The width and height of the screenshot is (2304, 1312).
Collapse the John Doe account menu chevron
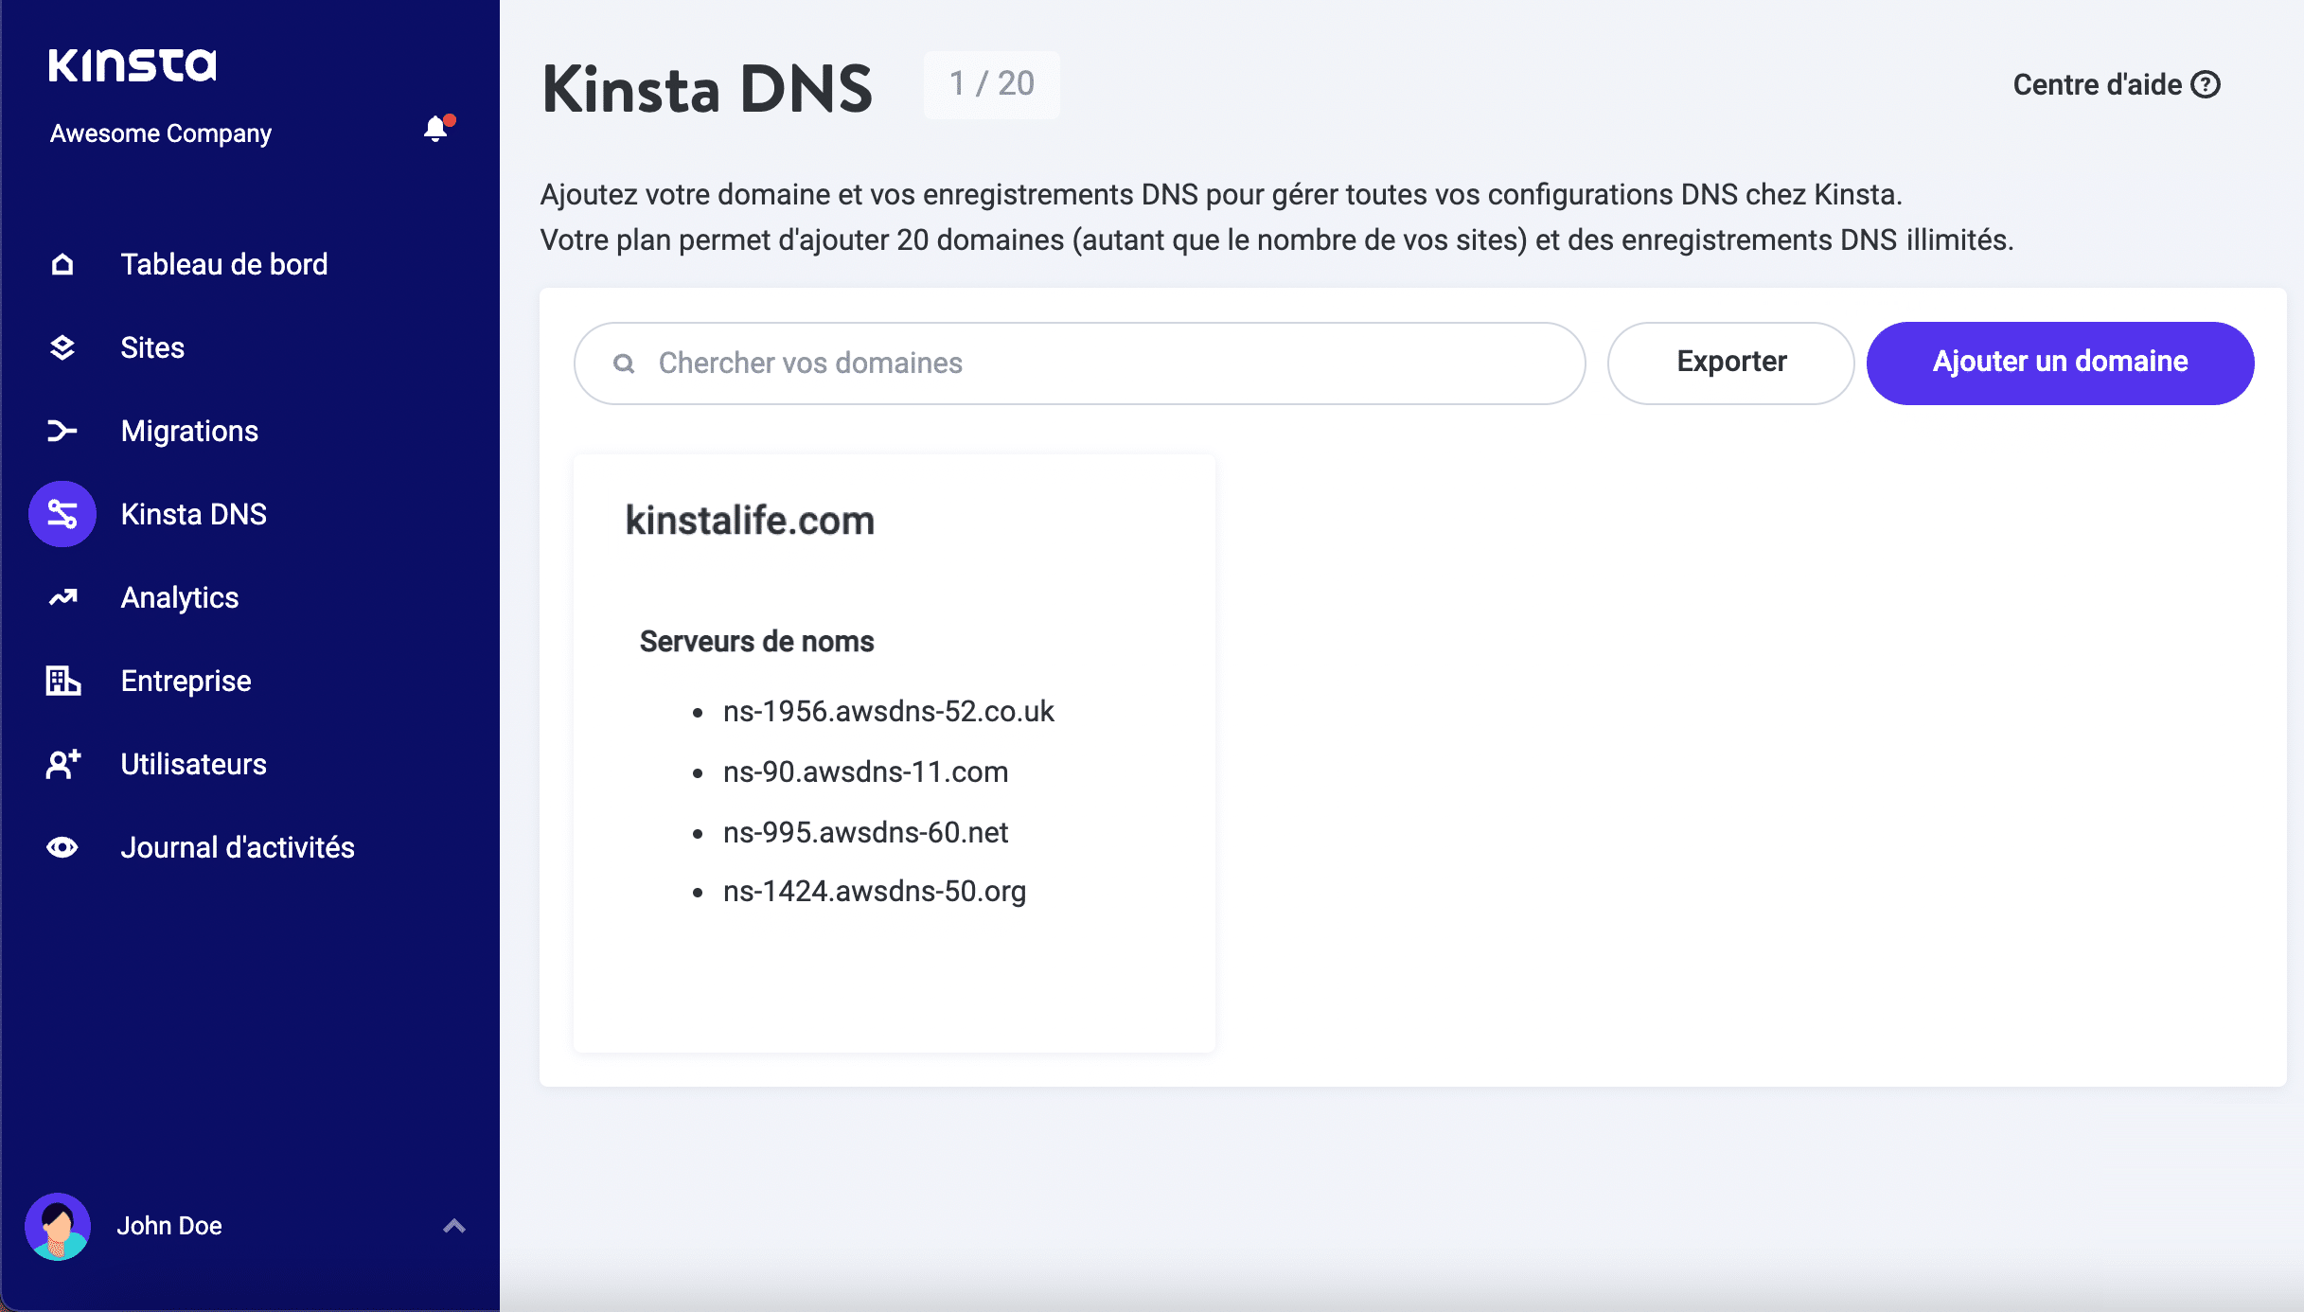tap(454, 1225)
